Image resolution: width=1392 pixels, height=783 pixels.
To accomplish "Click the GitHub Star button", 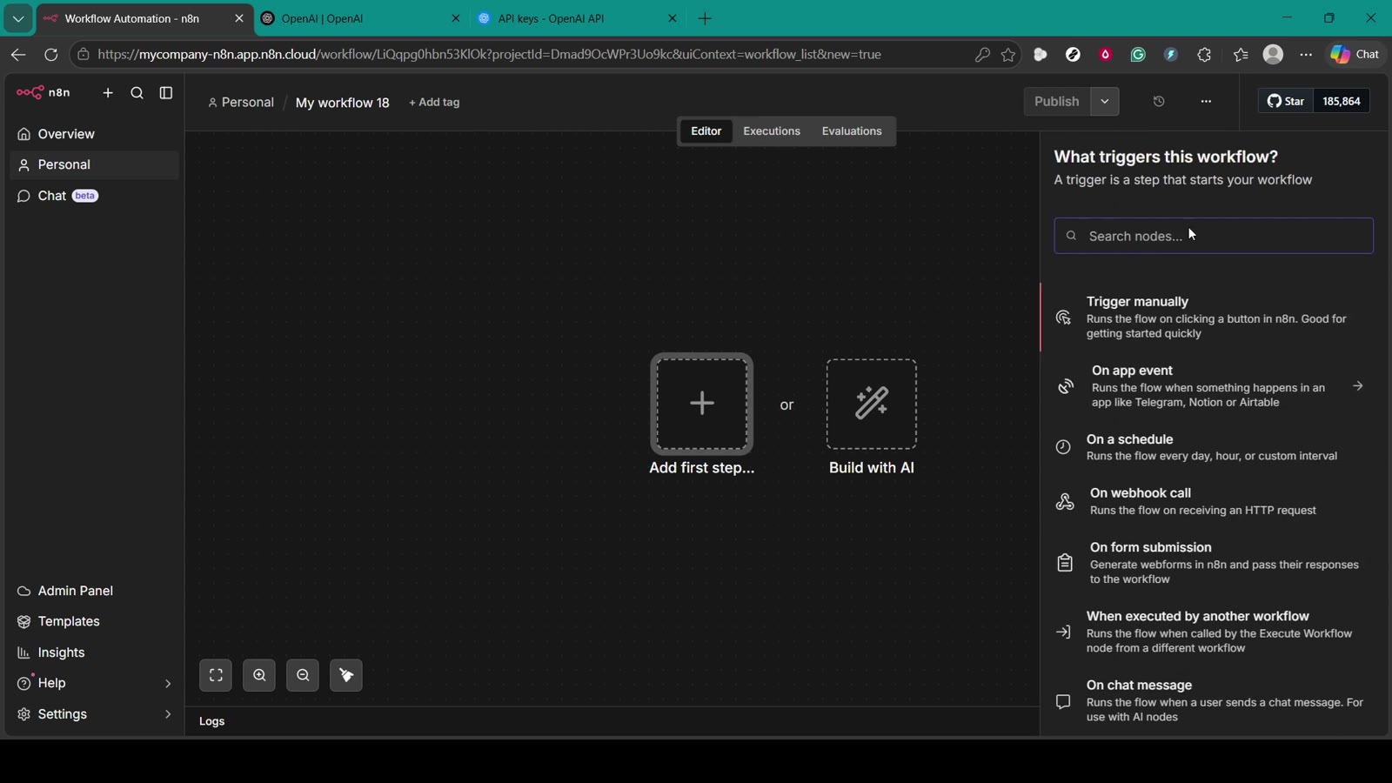I will [1285, 101].
